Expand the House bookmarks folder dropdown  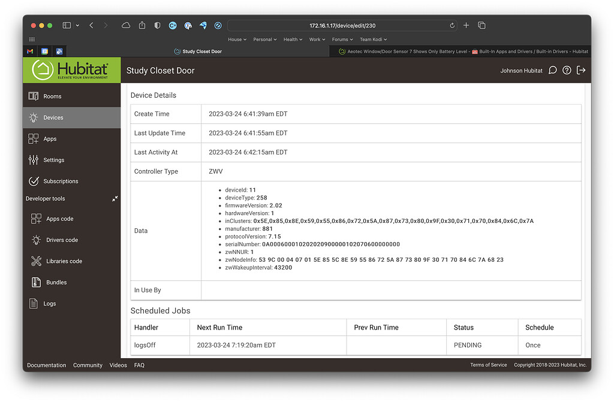237,40
